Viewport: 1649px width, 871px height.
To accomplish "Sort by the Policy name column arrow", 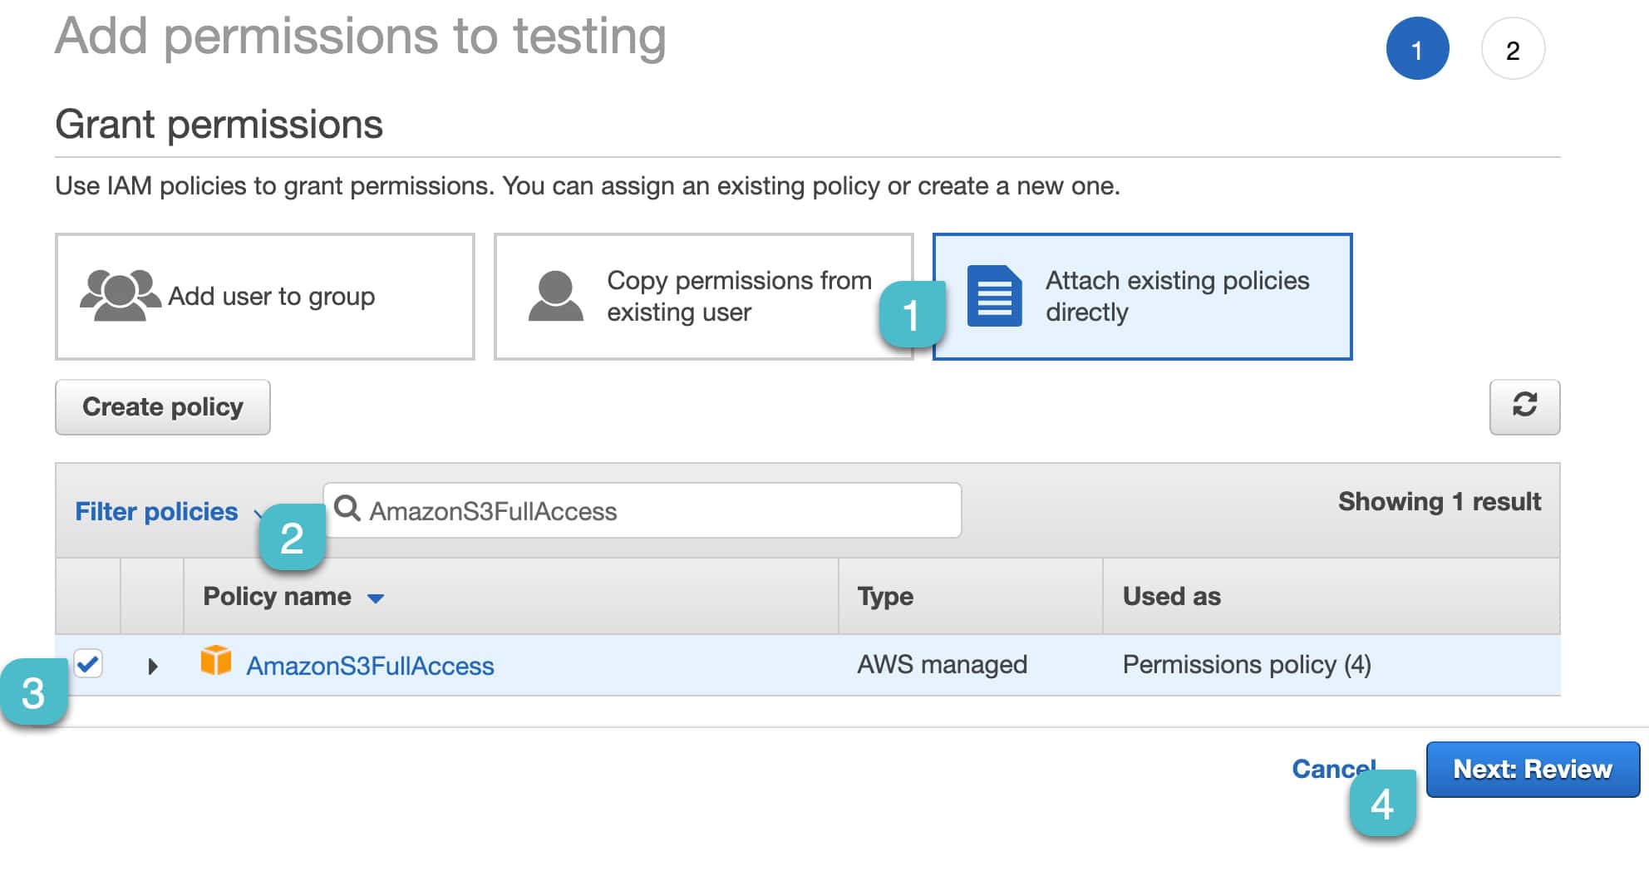I will (x=376, y=598).
